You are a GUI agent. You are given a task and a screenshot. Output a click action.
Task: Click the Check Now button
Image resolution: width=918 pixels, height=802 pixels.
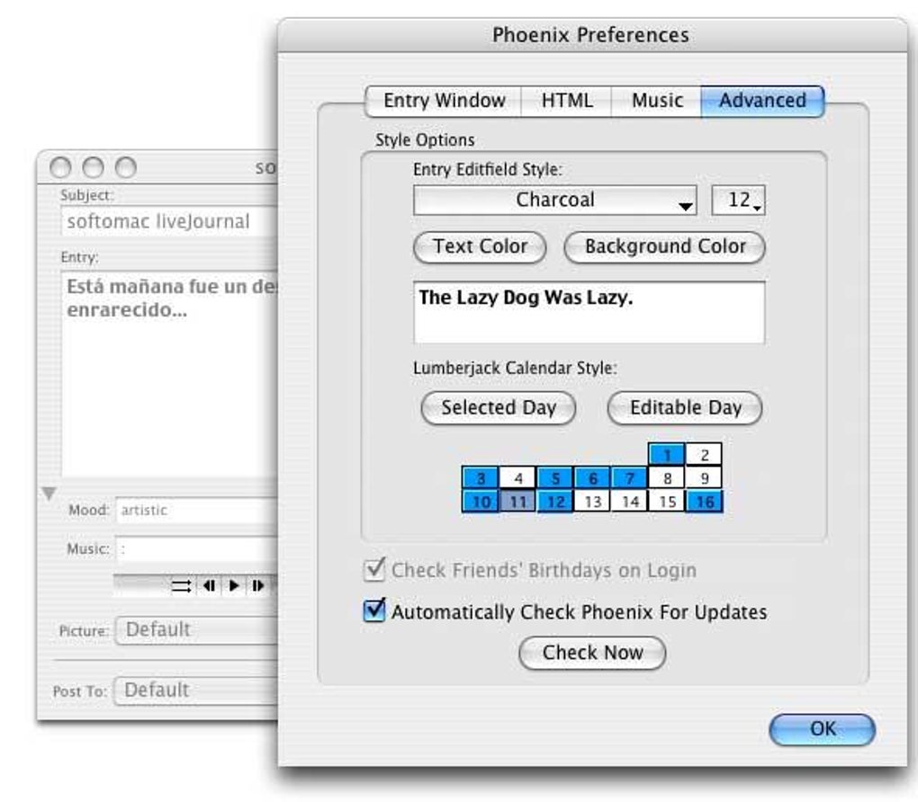(x=592, y=654)
